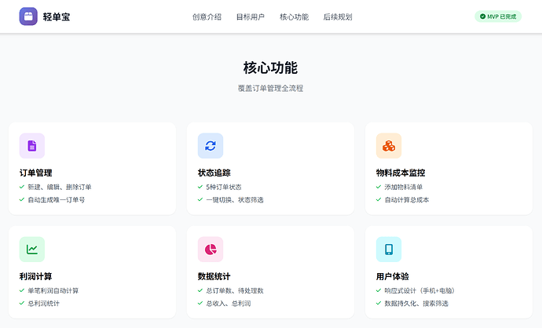Click the text 数据持久化、搜索筛选
Image resolution: width=542 pixels, height=328 pixels.
pos(416,304)
